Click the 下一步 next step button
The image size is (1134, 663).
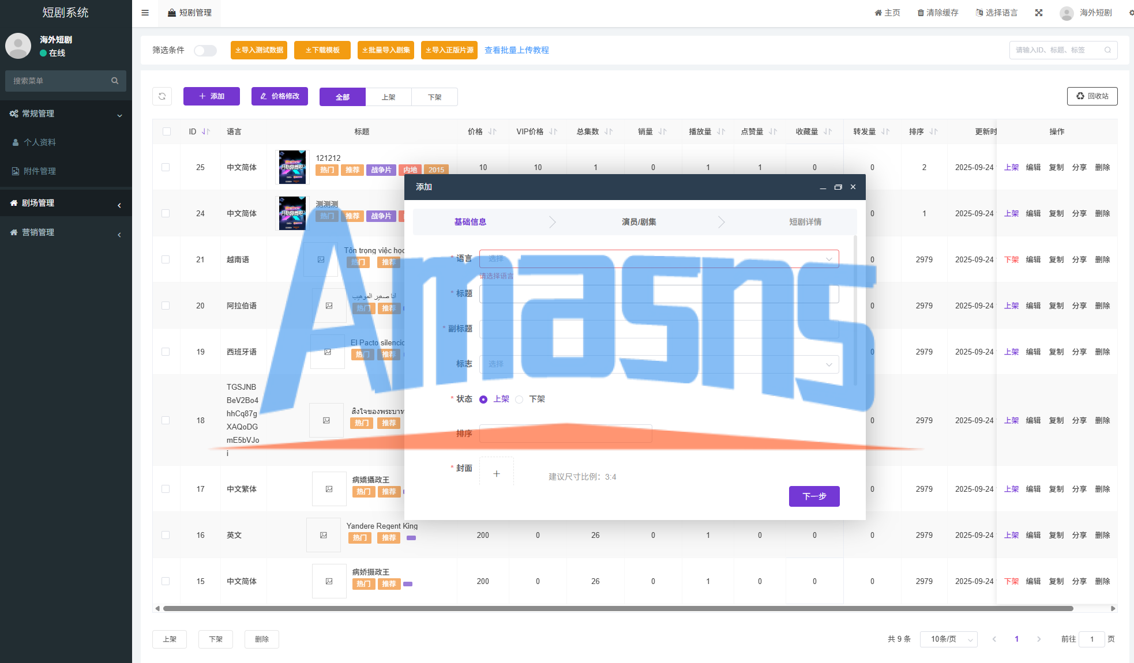click(x=814, y=496)
